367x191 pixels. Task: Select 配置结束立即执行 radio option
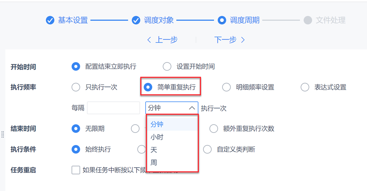[76, 66]
